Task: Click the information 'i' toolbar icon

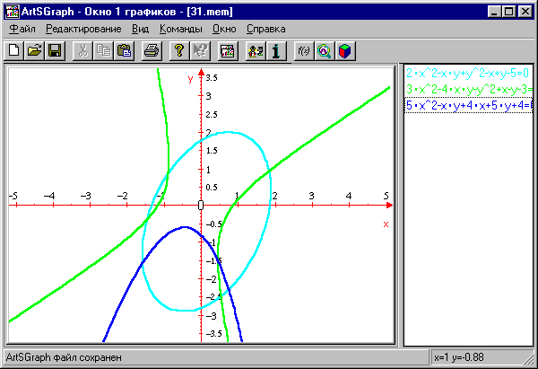Action: [276, 50]
